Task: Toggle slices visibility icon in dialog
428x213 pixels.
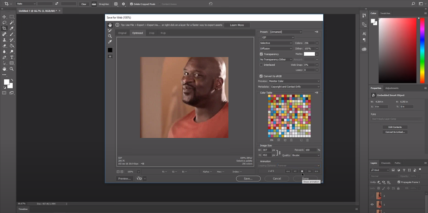Action: (110, 57)
